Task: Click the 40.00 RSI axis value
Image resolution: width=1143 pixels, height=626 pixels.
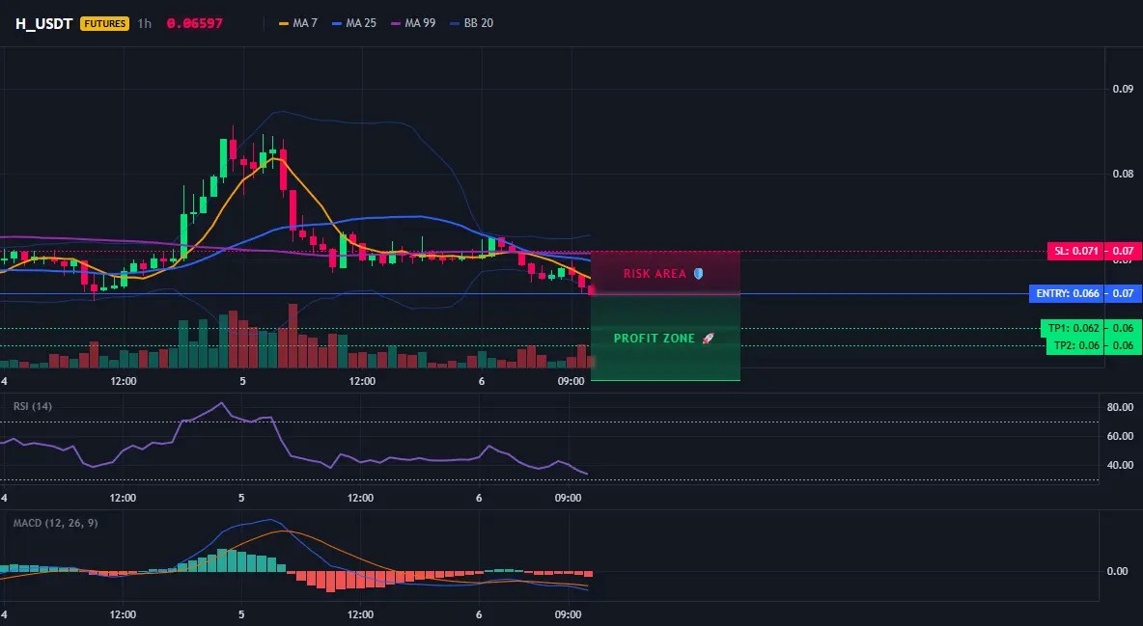Action: tap(1121, 465)
